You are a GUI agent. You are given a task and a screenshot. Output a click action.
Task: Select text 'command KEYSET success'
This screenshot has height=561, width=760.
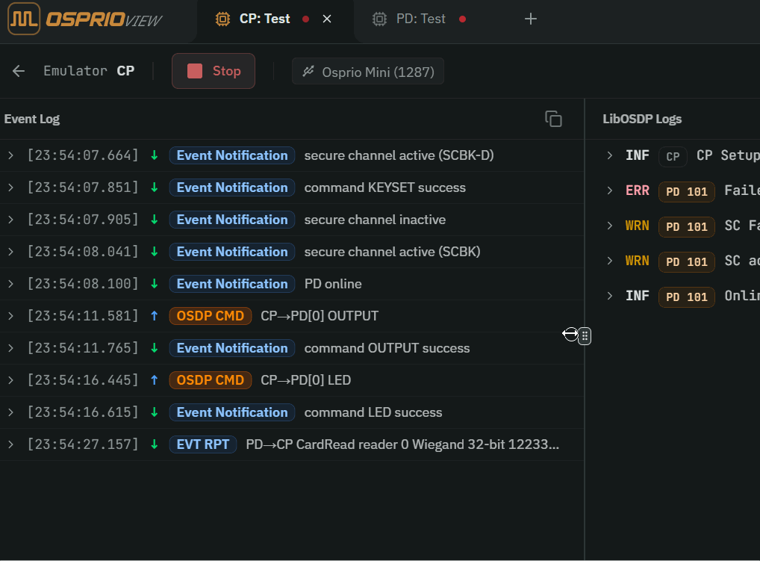click(384, 187)
